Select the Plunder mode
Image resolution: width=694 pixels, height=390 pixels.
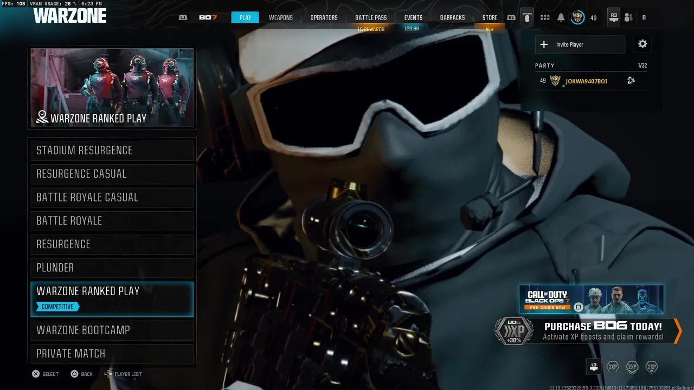click(x=112, y=268)
